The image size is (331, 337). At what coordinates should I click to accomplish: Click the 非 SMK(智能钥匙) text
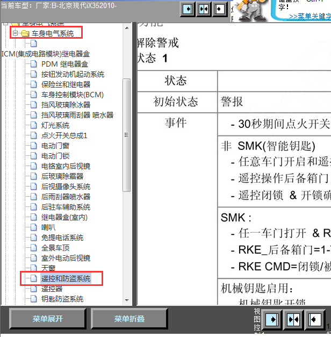268,146
